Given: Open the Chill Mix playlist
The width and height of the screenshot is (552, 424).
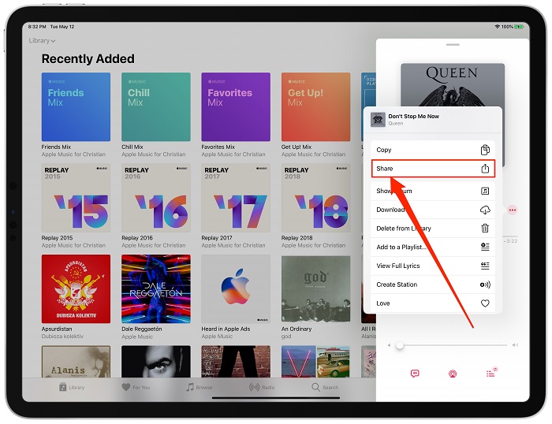Looking at the screenshot, I should pyautogui.click(x=156, y=107).
